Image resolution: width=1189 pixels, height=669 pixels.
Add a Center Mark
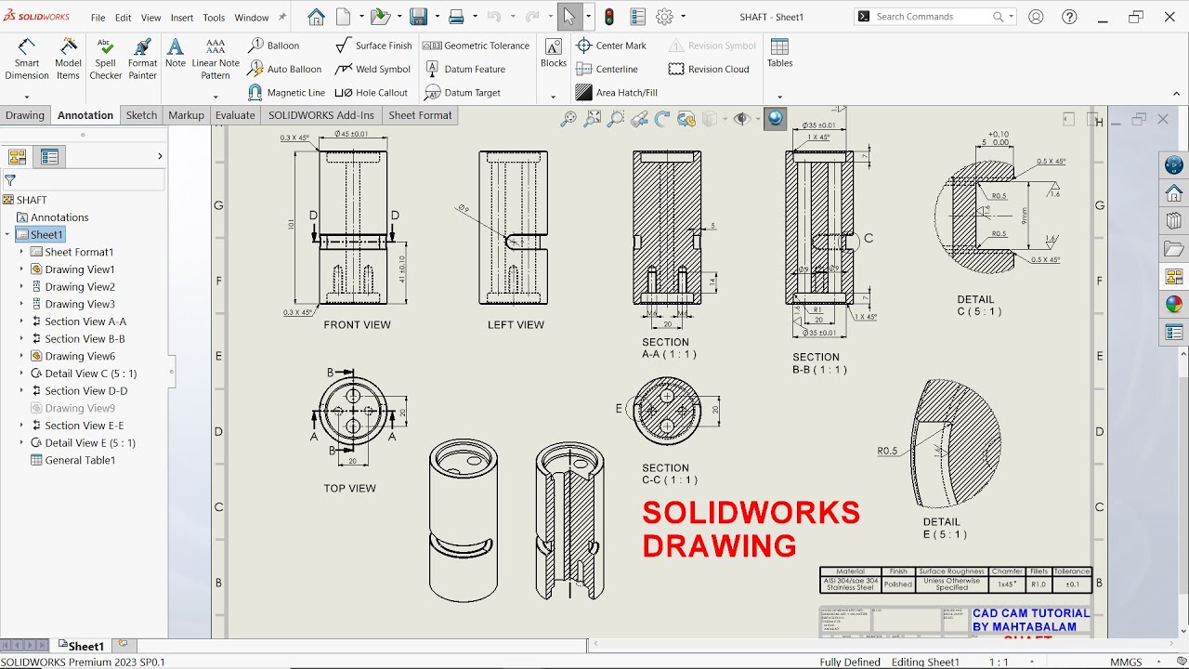point(610,46)
